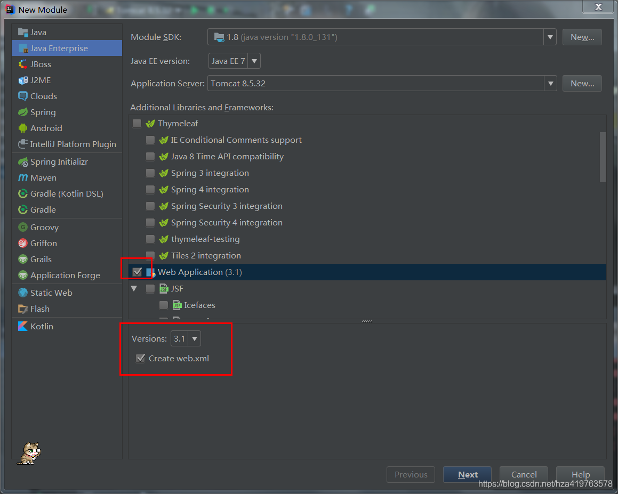The image size is (618, 494).
Task: Enable the Icefaces checkbox
Action: (164, 305)
